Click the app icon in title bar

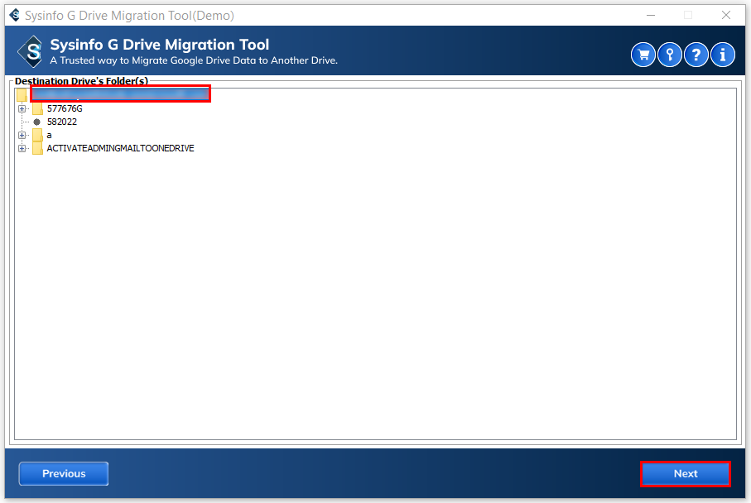click(x=14, y=16)
